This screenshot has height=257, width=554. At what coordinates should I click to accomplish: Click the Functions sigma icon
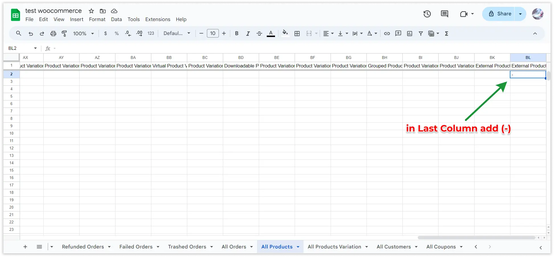(447, 34)
